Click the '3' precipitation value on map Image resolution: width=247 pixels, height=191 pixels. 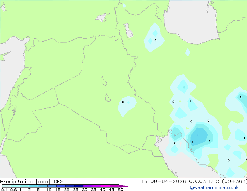pos(192,142)
